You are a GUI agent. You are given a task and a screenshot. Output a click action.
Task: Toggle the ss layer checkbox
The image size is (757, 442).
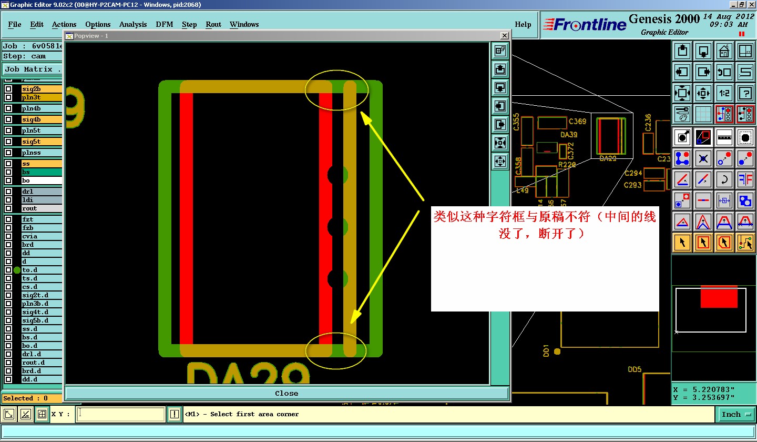pyautogui.click(x=8, y=164)
